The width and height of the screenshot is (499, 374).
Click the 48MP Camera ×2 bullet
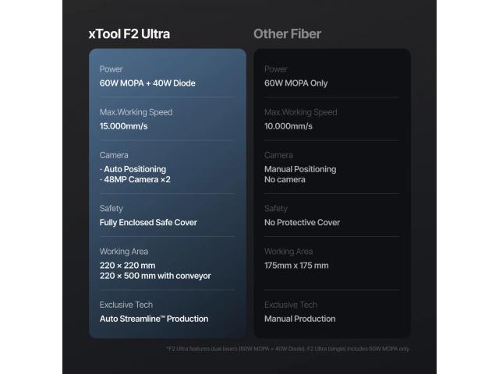(135, 180)
